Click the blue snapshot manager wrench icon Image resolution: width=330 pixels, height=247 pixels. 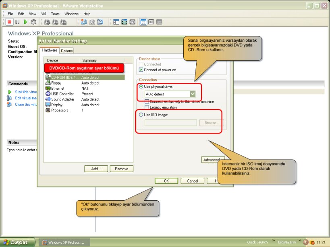pyautogui.click(x=100, y=22)
